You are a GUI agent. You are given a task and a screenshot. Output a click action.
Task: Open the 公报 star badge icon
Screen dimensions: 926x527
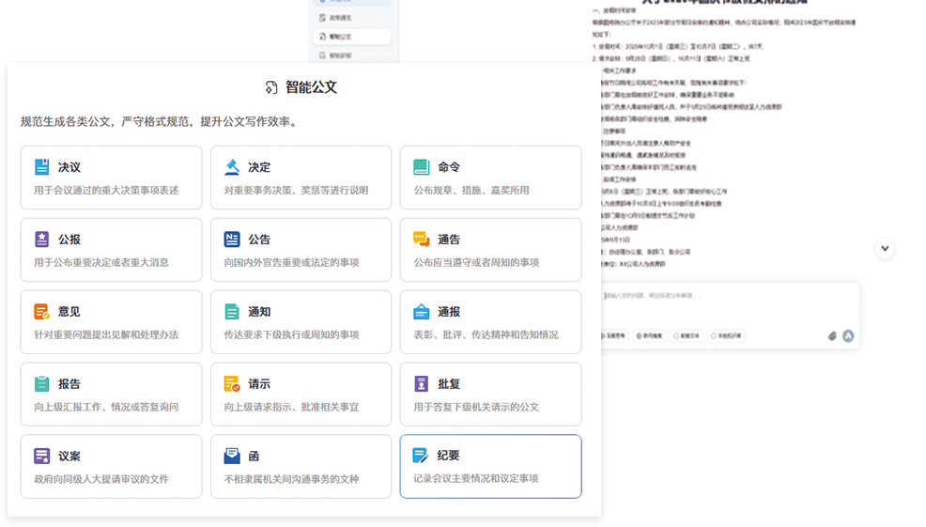(x=42, y=240)
